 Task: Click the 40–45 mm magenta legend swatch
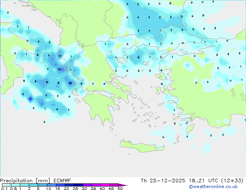tap(105, 185)
